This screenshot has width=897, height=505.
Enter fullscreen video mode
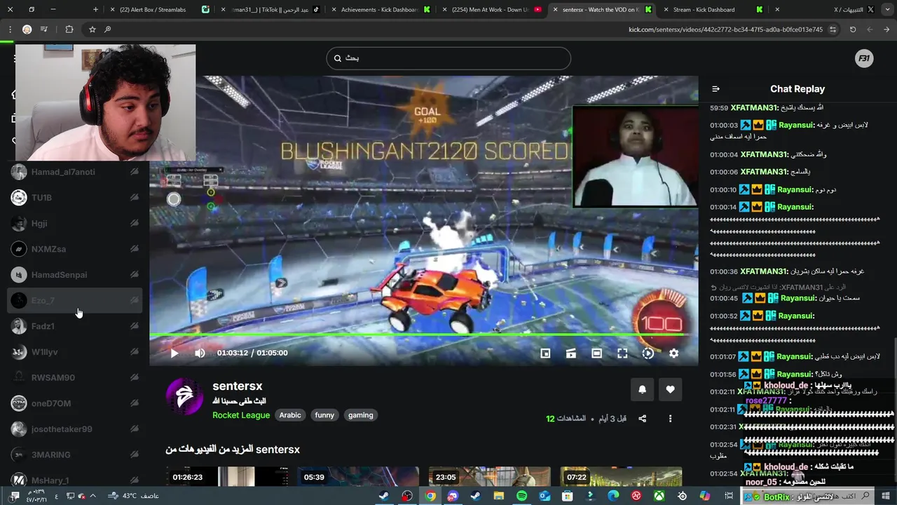pyautogui.click(x=622, y=353)
